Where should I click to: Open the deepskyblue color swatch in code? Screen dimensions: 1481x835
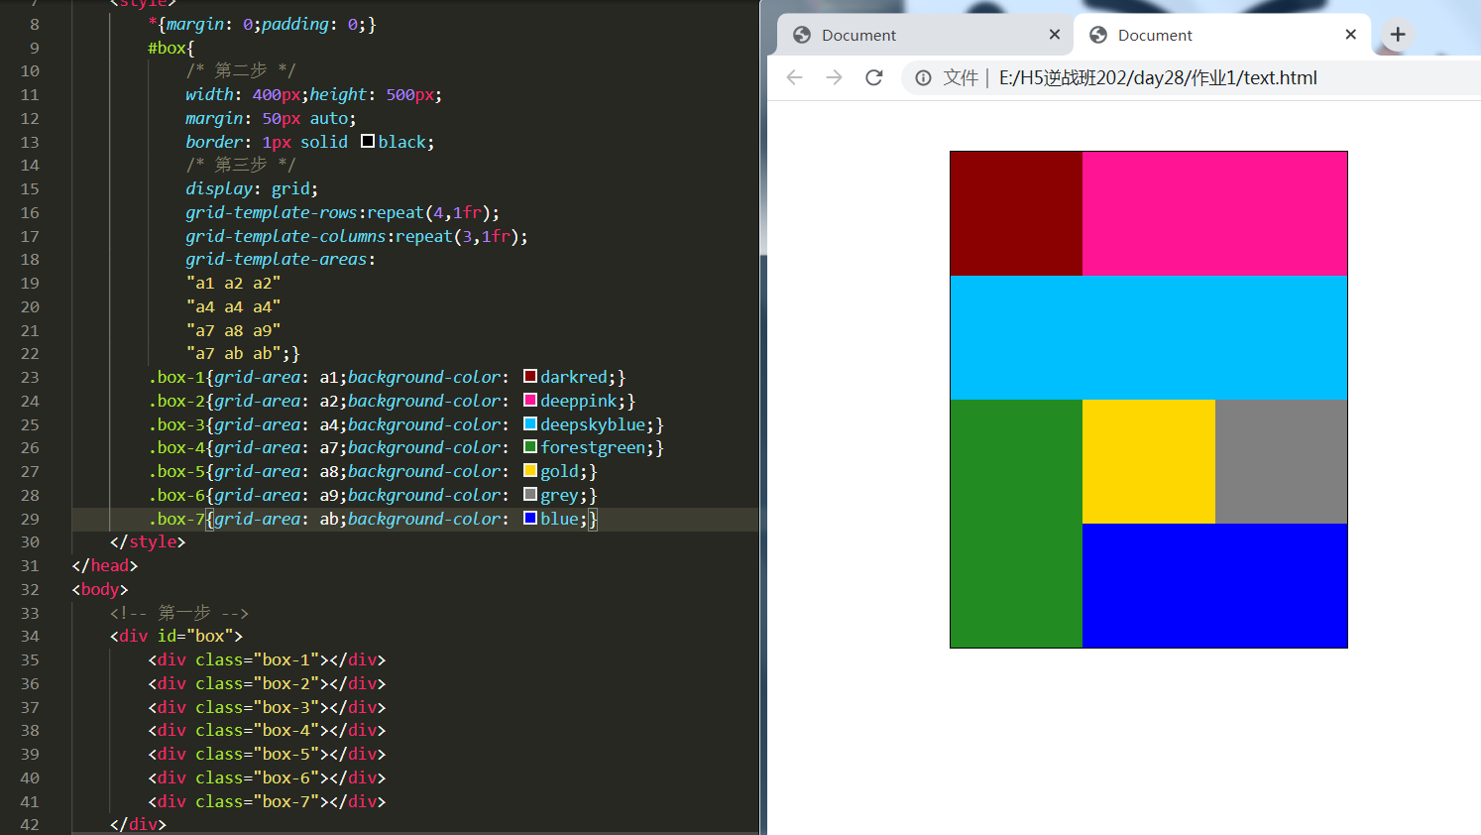[x=530, y=424]
